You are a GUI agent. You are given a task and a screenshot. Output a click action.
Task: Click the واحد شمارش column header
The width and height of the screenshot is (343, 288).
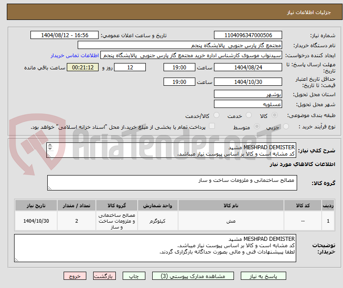click(158, 205)
